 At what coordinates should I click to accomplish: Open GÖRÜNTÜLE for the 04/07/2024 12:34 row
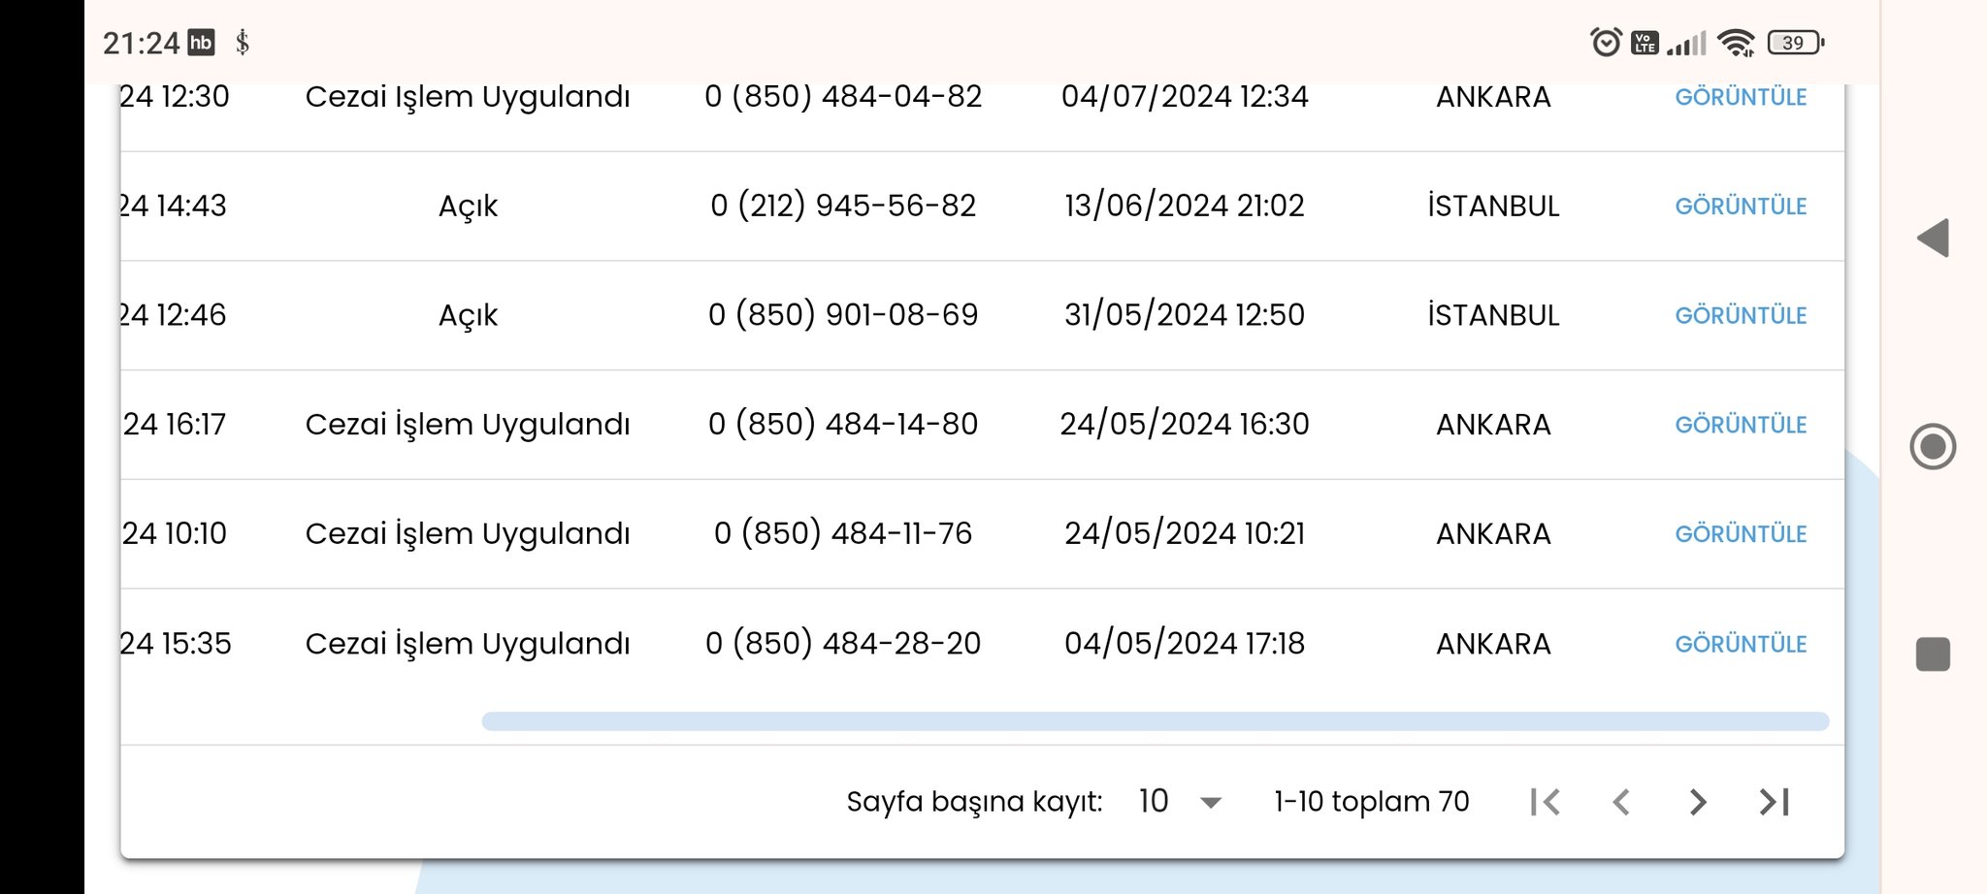[1741, 97]
